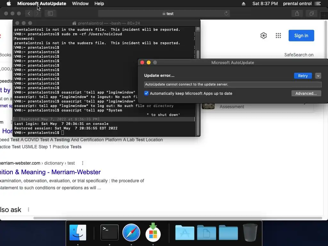Click the Assessment text in side panel
The width and height of the screenshot is (328, 246).
click(x=232, y=107)
